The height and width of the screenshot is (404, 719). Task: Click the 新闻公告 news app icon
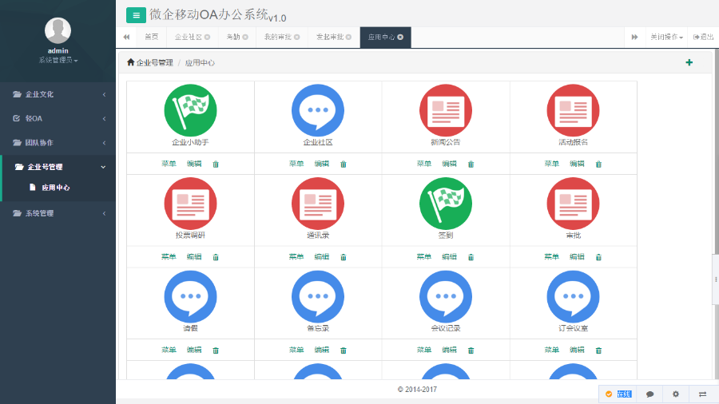pos(445,110)
